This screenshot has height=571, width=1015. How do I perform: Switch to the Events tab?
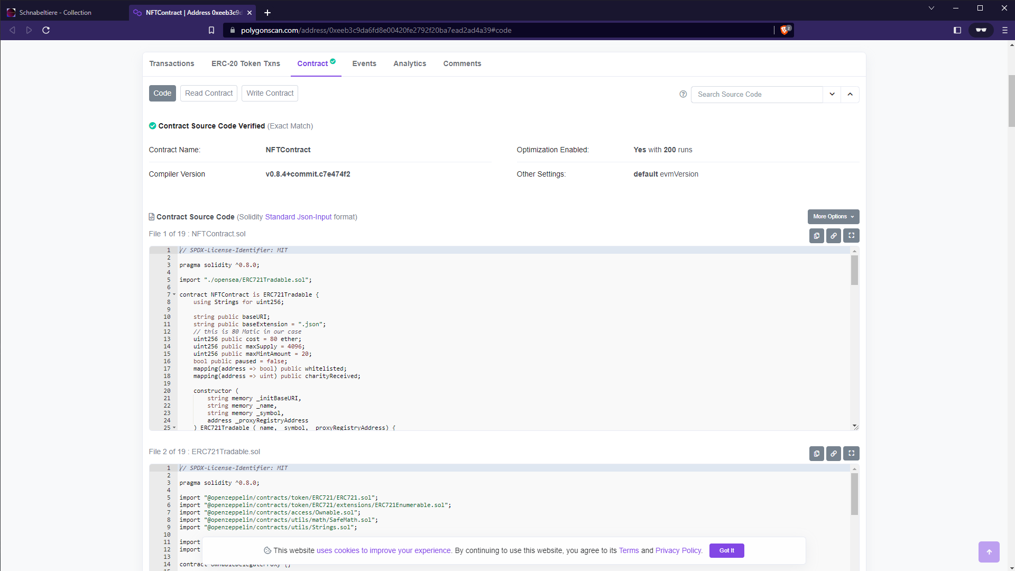point(364,63)
